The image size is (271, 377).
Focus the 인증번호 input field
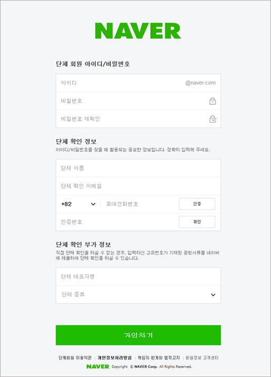tap(117, 222)
